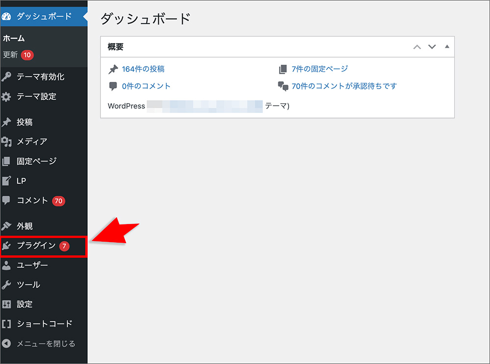Open the ダッシュボード menu item

coord(44,16)
